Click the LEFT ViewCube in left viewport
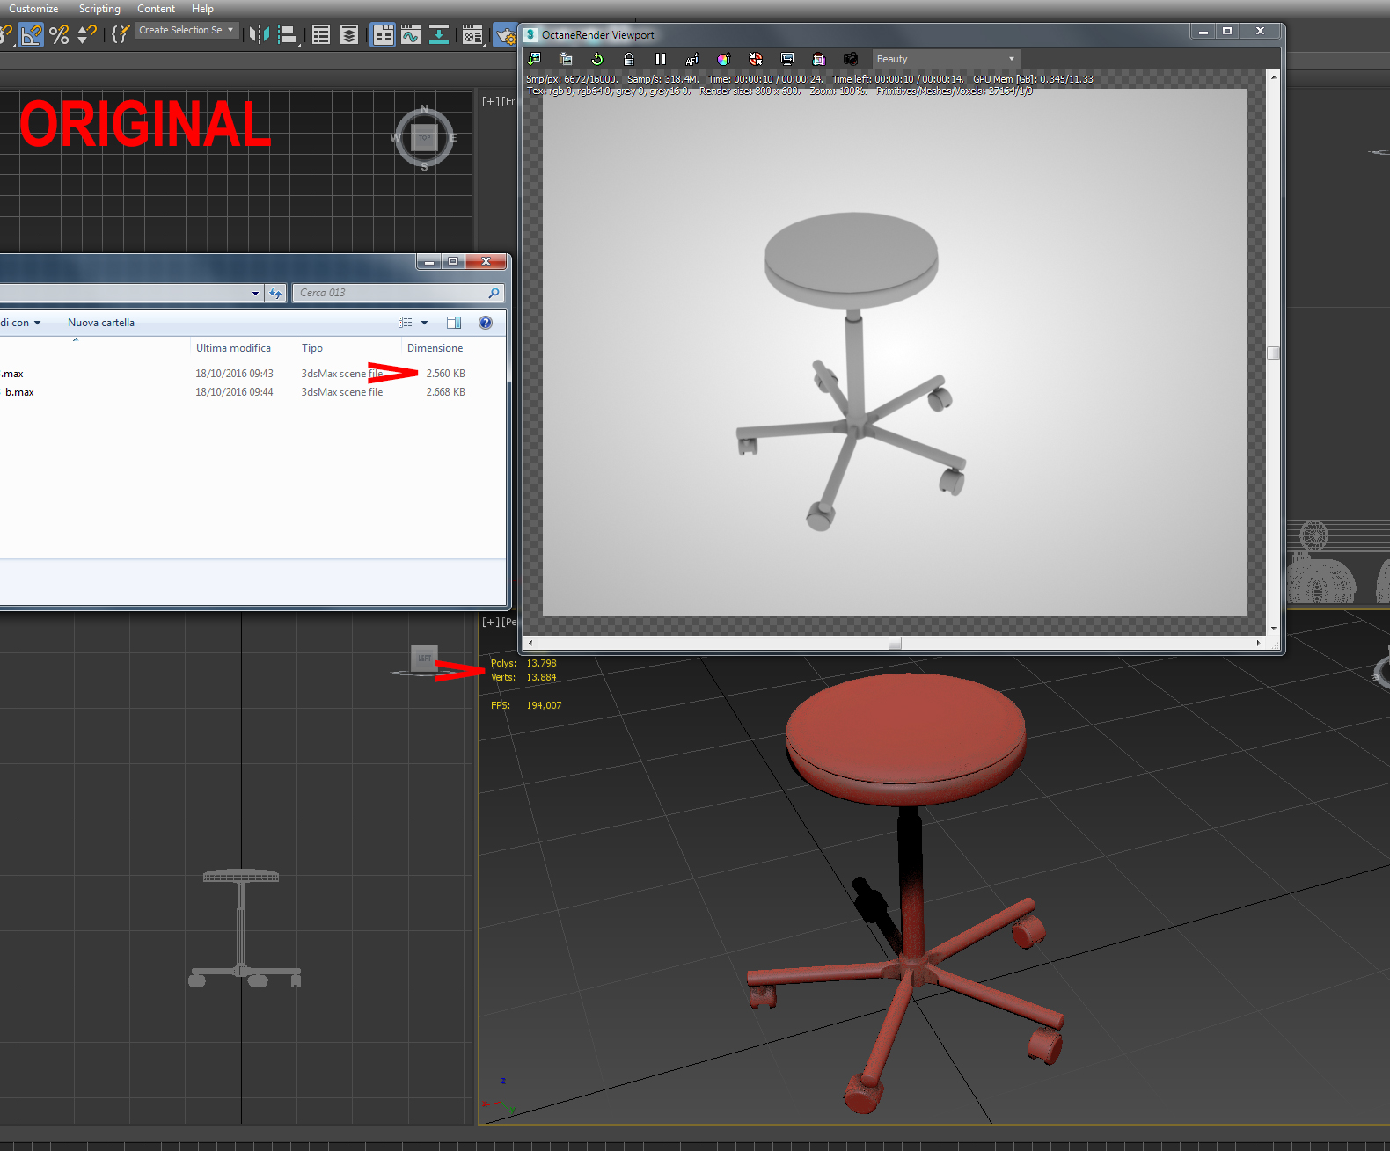The height and width of the screenshot is (1151, 1390). (424, 658)
